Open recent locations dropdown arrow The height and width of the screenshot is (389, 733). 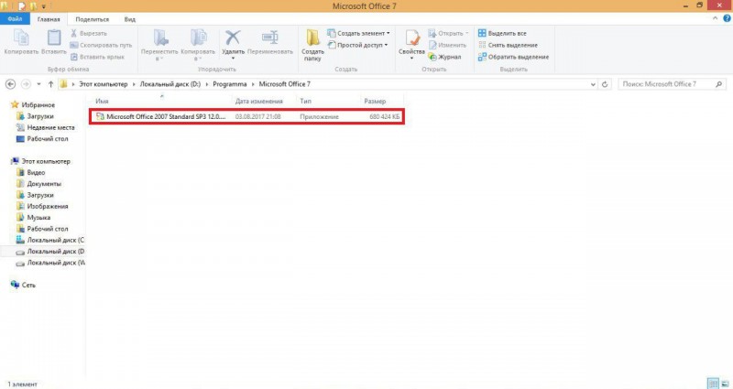pos(38,84)
